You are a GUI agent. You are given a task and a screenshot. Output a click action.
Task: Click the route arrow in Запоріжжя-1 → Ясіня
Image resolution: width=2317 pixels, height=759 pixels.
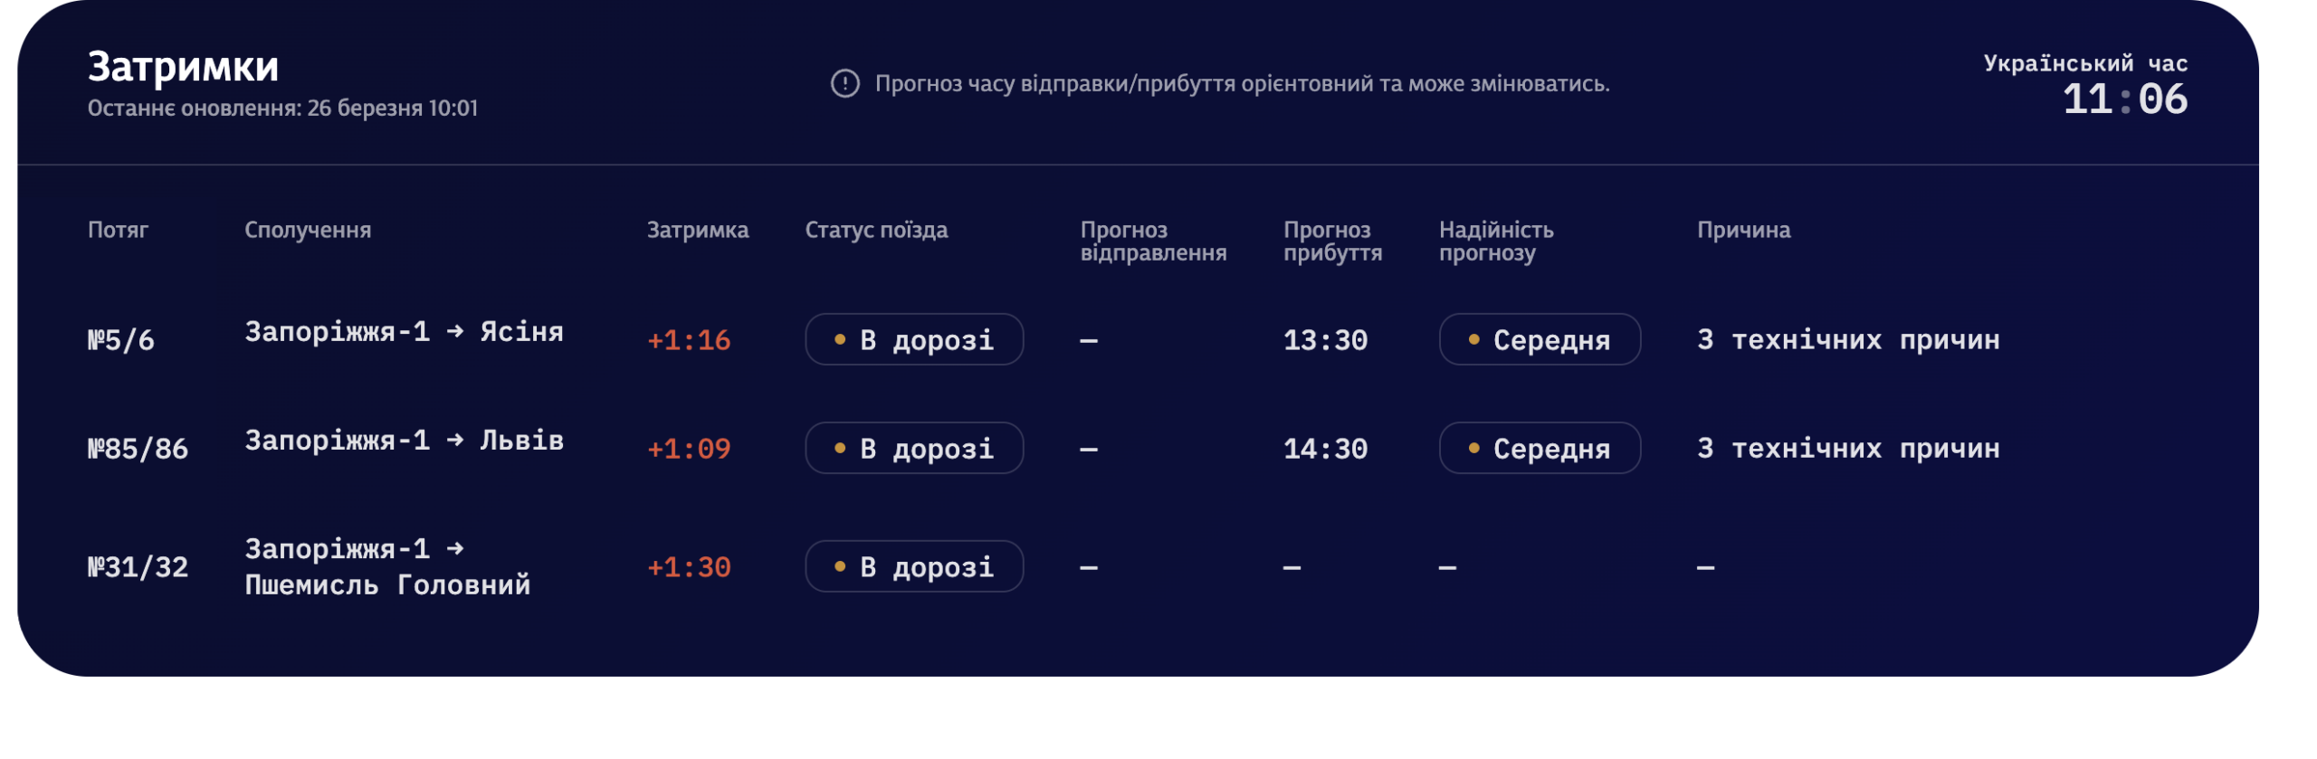tap(455, 332)
